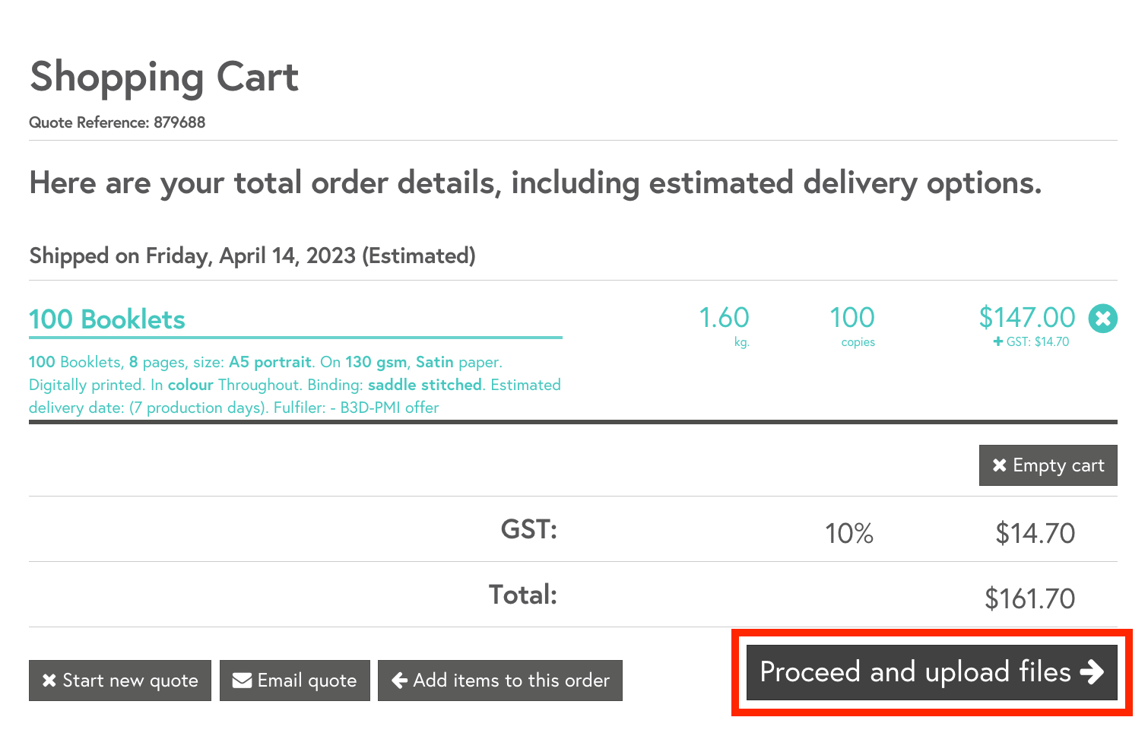The width and height of the screenshot is (1148, 733).
Task: Open the 100 Booklets product link
Action: tap(107, 319)
